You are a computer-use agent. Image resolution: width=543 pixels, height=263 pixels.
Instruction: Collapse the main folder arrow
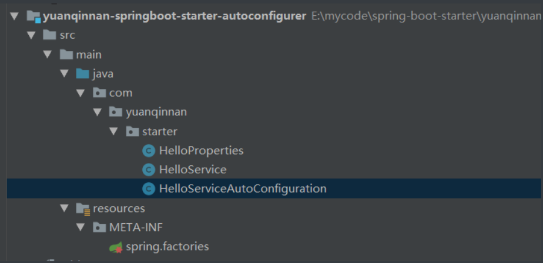point(48,54)
